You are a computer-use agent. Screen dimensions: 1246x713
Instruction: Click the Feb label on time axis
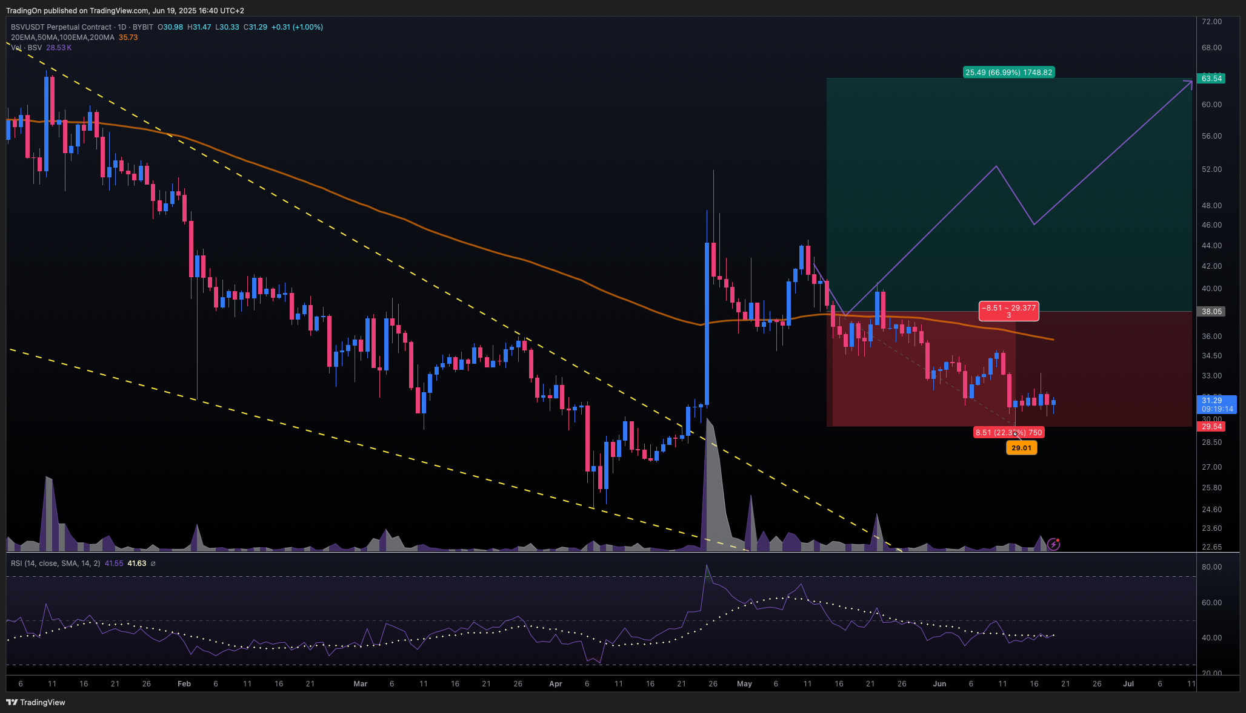pos(184,684)
